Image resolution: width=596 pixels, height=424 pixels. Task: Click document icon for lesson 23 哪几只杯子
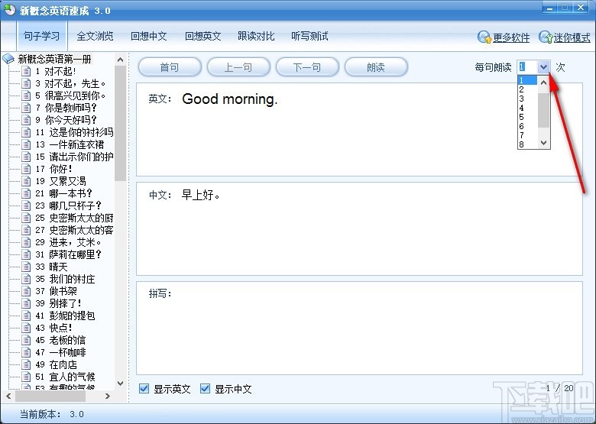click(26, 206)
